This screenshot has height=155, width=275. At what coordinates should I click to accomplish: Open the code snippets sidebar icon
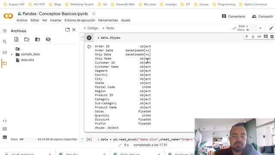click(5, 121)
